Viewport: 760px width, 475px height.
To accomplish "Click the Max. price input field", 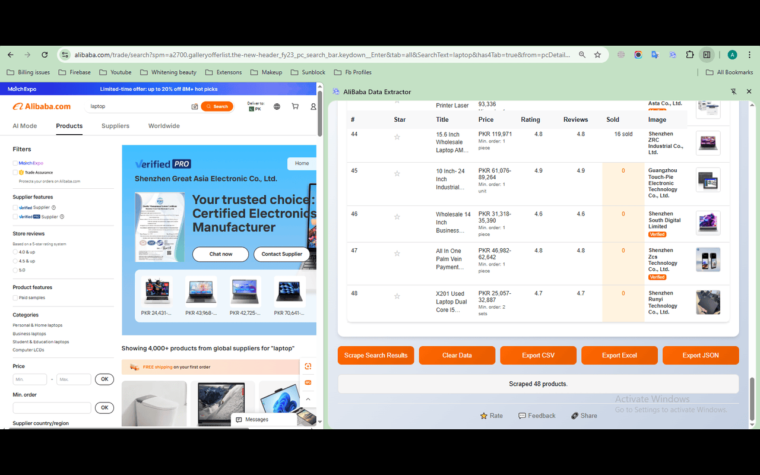I will (74, 379).
